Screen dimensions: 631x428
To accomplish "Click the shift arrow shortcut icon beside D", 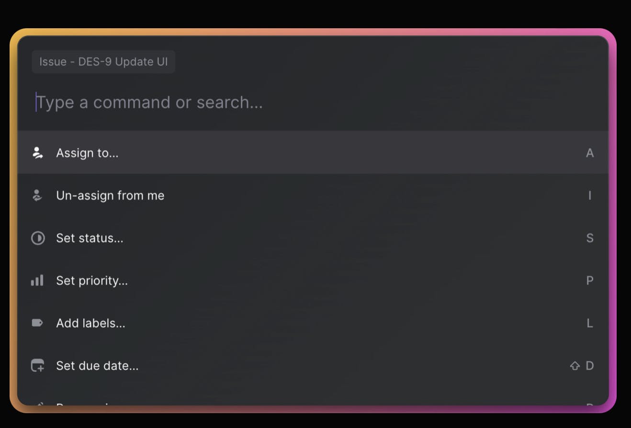I will point(575,366).
